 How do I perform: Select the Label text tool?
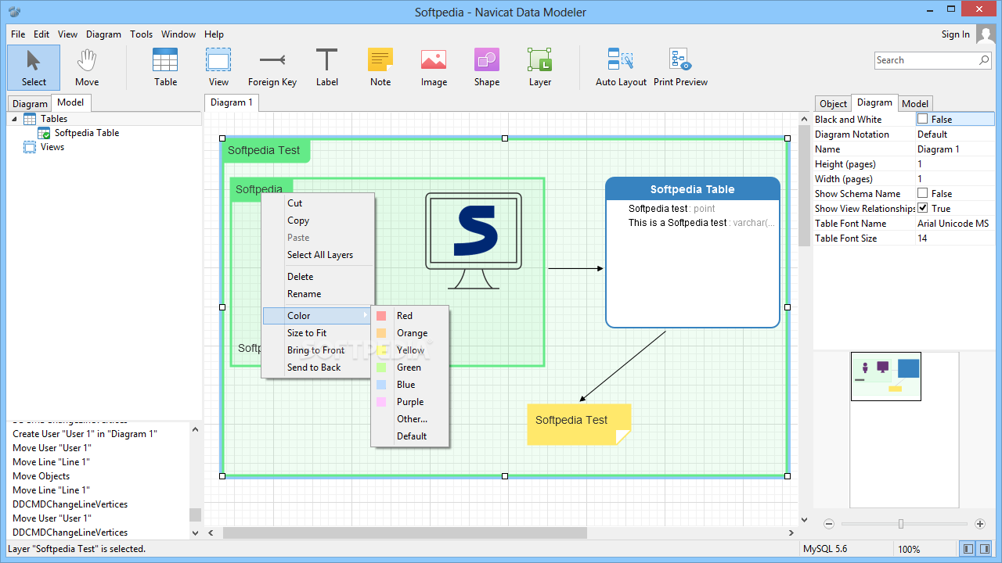(x=327, y=67)
